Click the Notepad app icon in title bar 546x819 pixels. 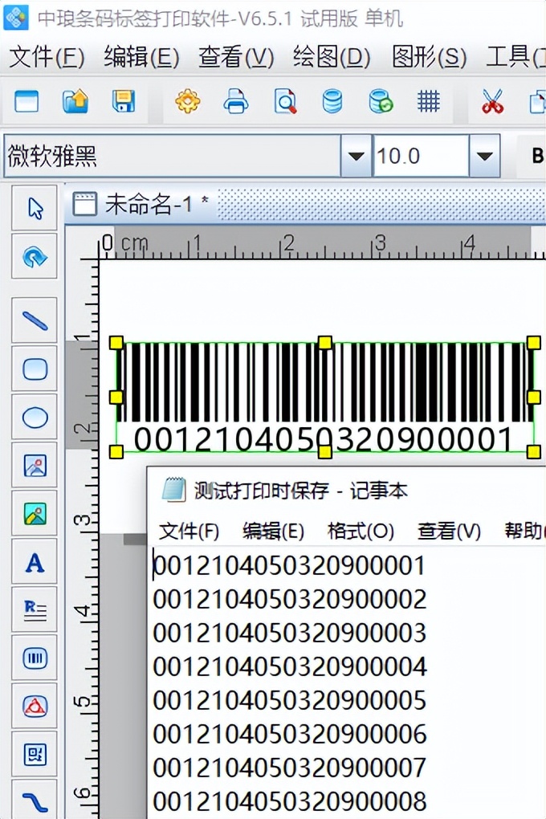[x=174, y=490]
